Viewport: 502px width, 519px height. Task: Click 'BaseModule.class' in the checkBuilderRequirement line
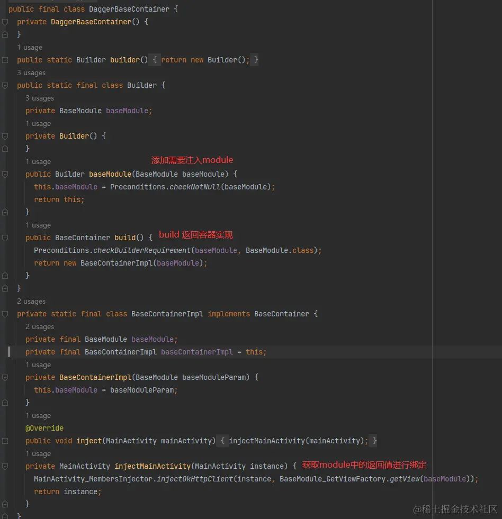coord(280,250)
